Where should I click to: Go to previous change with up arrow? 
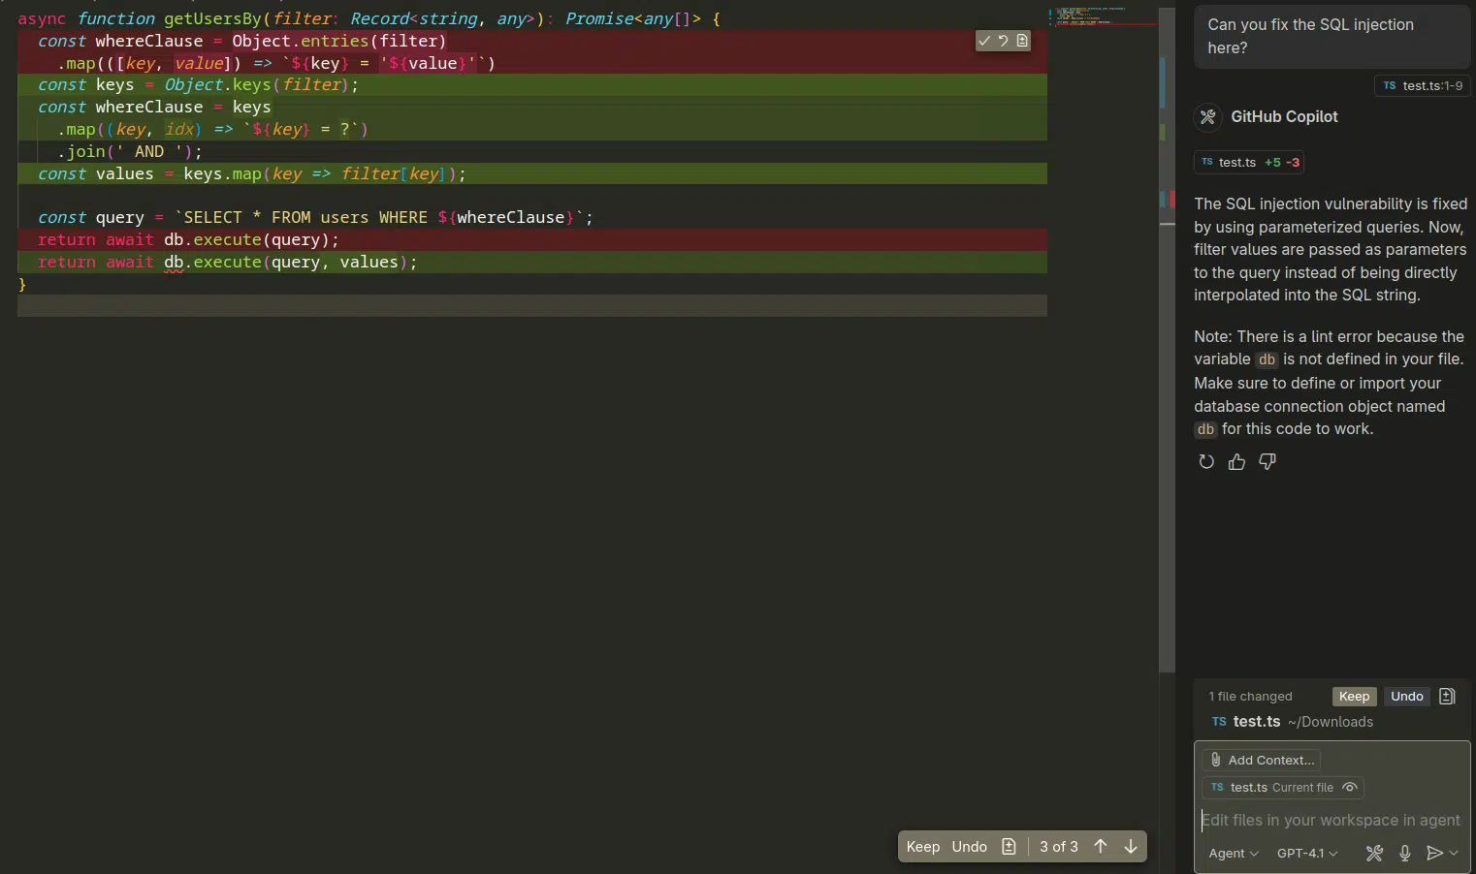[x=1101, y=847]
